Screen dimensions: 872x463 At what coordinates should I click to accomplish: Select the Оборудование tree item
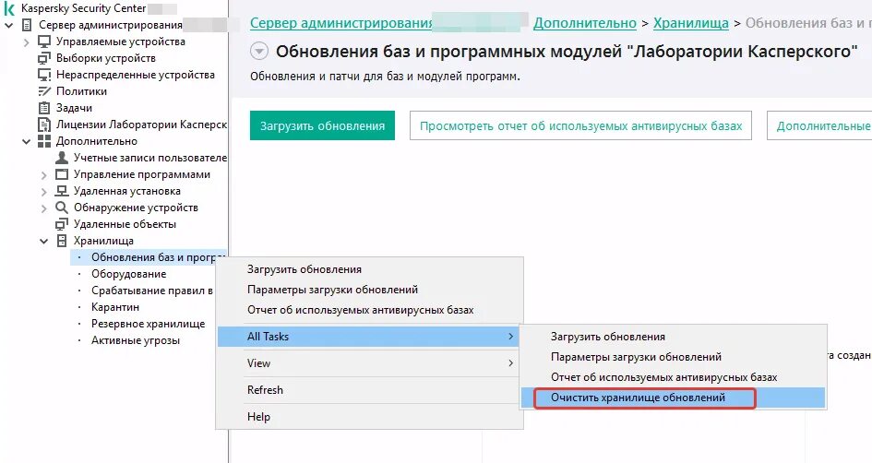click(x=128, y=274)
